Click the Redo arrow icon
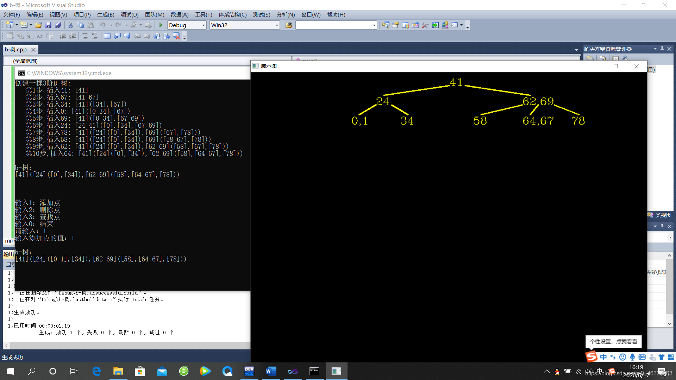The height and width of the screenshot is (380, 676). 118,25
